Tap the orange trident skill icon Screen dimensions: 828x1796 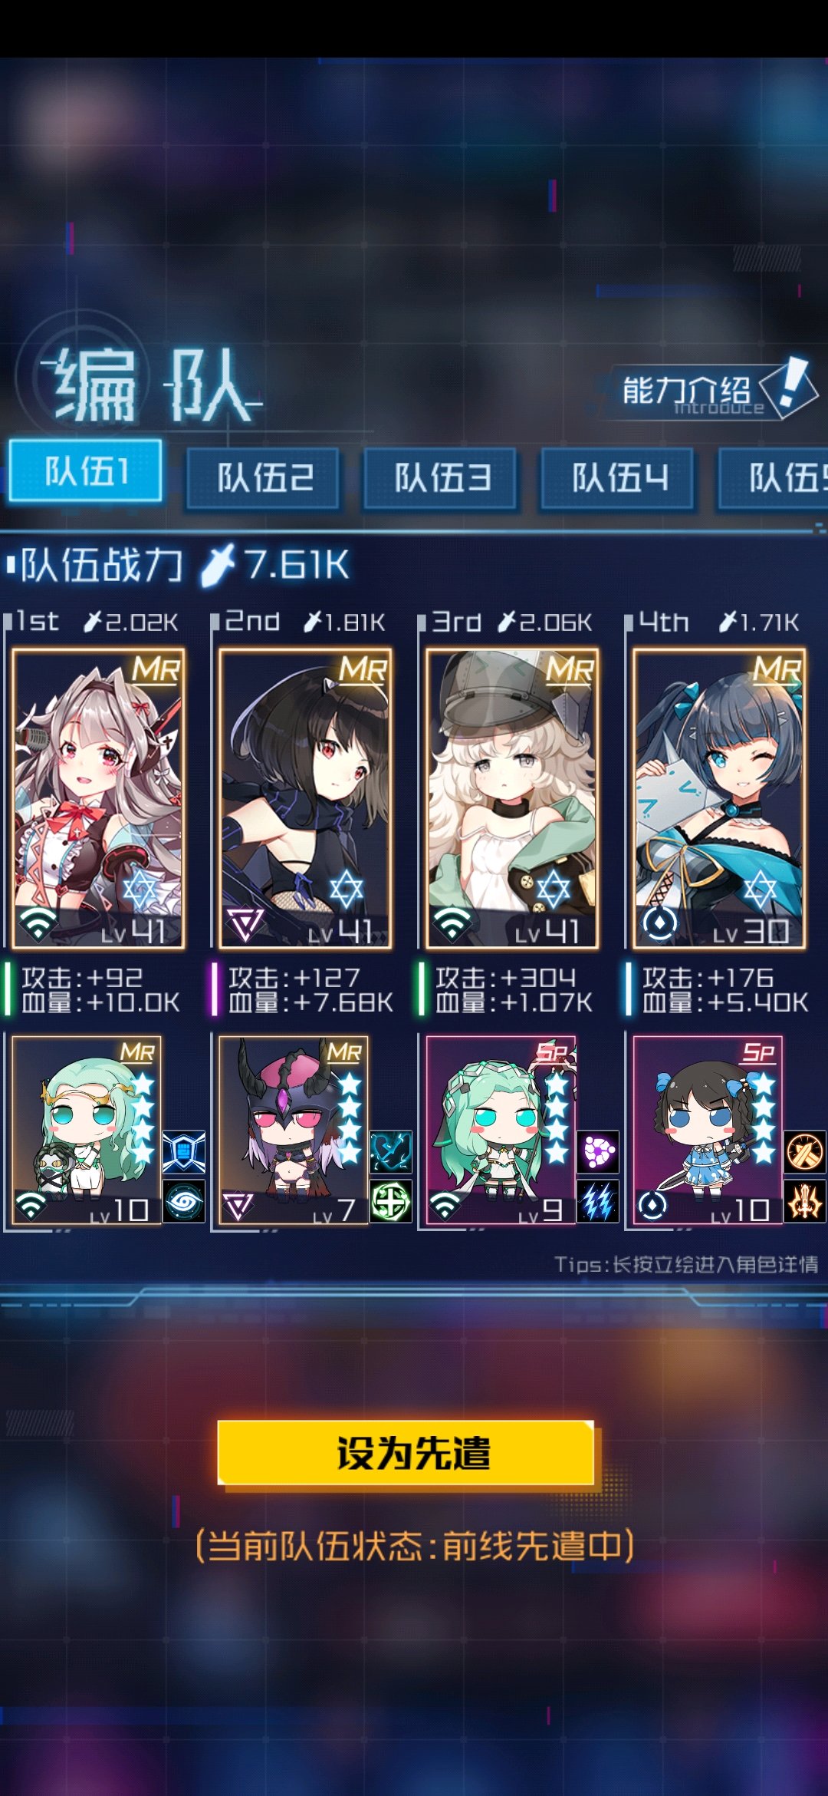[x=805, y=1200]
